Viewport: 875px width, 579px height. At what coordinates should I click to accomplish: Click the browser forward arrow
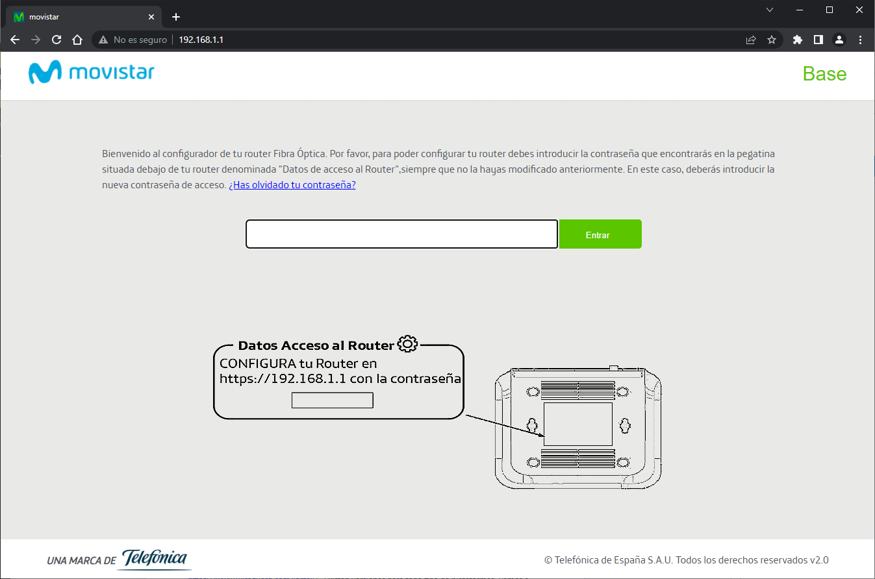pos(36,40)
